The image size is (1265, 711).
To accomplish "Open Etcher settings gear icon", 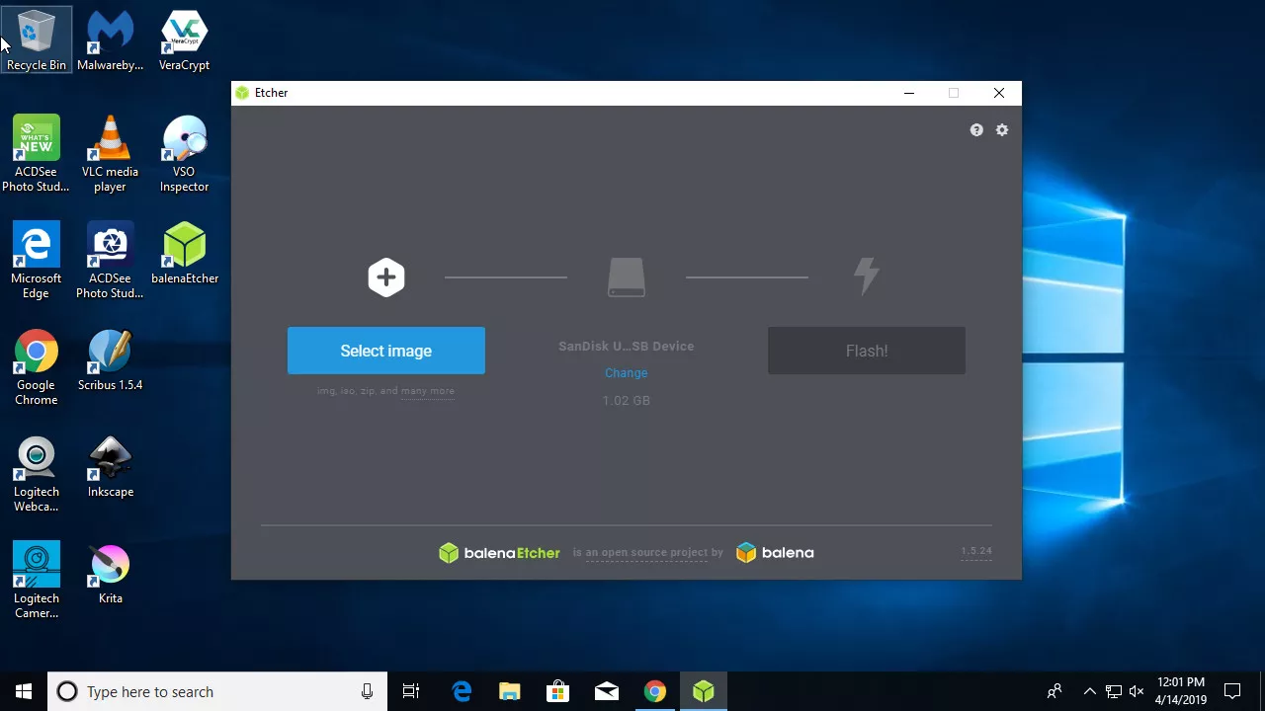I will coord(1002,130).
